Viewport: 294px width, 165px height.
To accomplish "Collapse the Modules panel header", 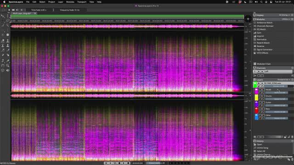I will pyautogui.click(x=260, y=19).
